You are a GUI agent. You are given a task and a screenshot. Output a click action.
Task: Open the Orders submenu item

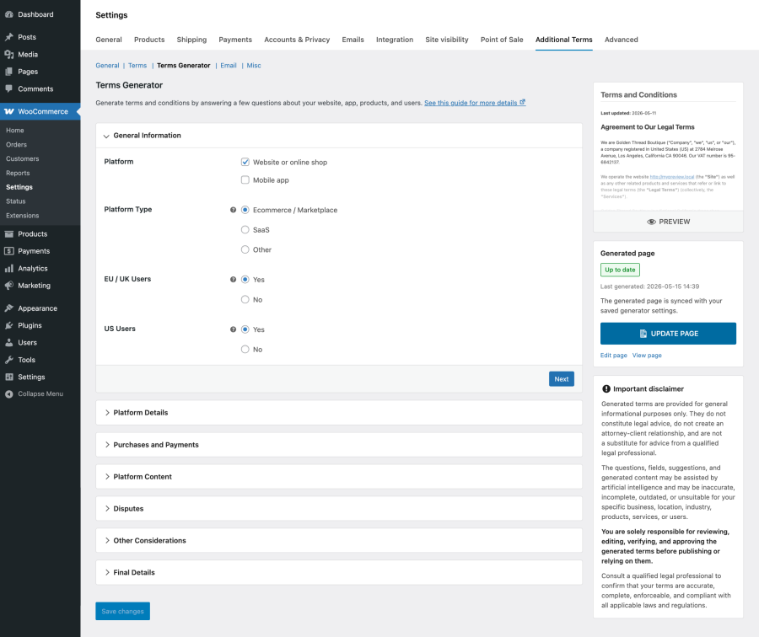[17, 145]
